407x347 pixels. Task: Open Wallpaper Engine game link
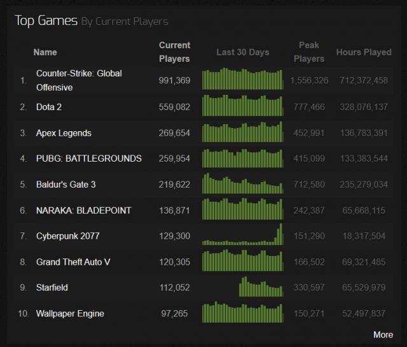pyautogui.click(x=70, y=313)
